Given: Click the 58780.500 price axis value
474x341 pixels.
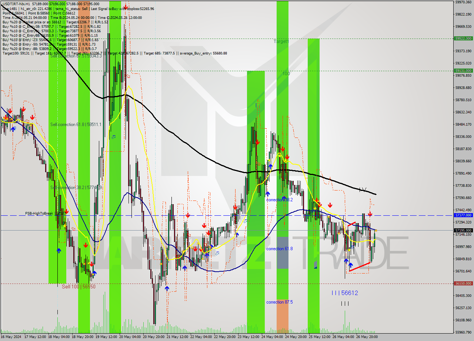Looking at the screenshot, I should click(464, 100).
